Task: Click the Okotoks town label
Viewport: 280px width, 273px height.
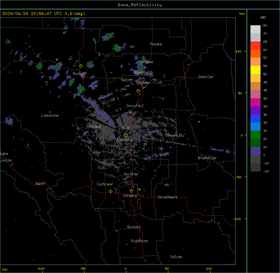Action: click(134, 227)
